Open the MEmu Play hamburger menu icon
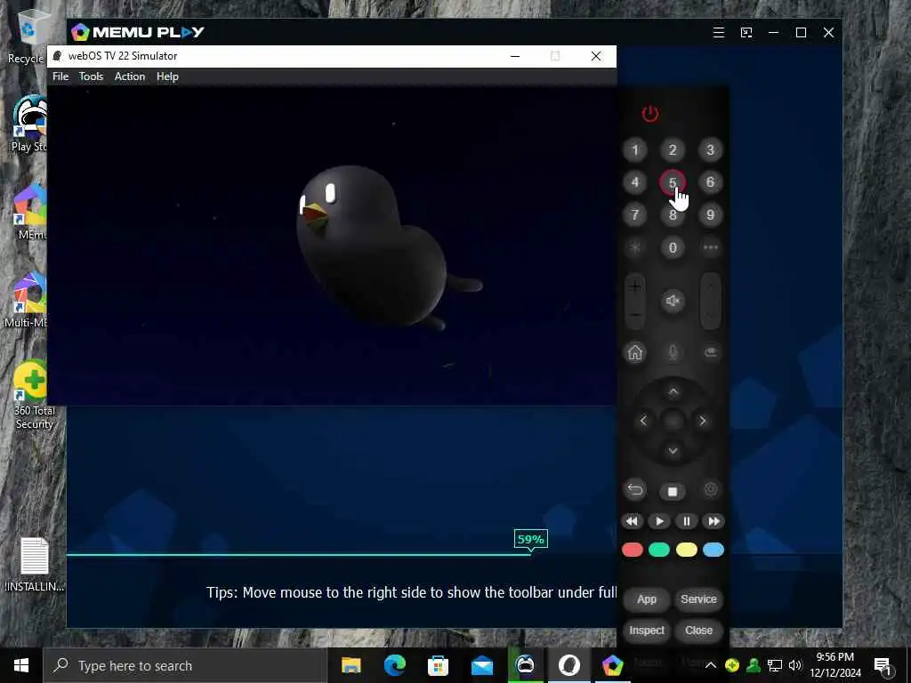This screenshot has height=683, width=911. tap(719, 33)
